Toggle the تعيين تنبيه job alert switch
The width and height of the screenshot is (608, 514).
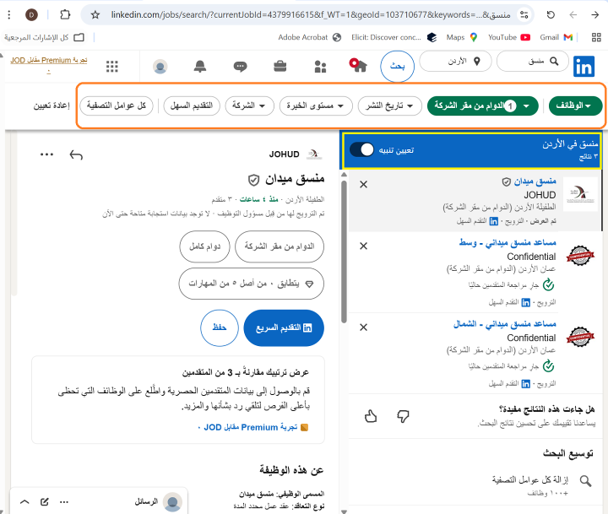point(361,149)
